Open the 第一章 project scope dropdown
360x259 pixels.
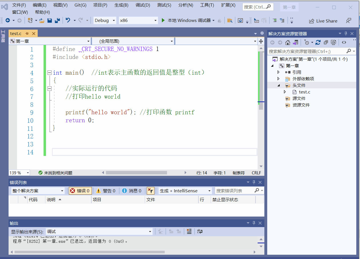(50, 41)
